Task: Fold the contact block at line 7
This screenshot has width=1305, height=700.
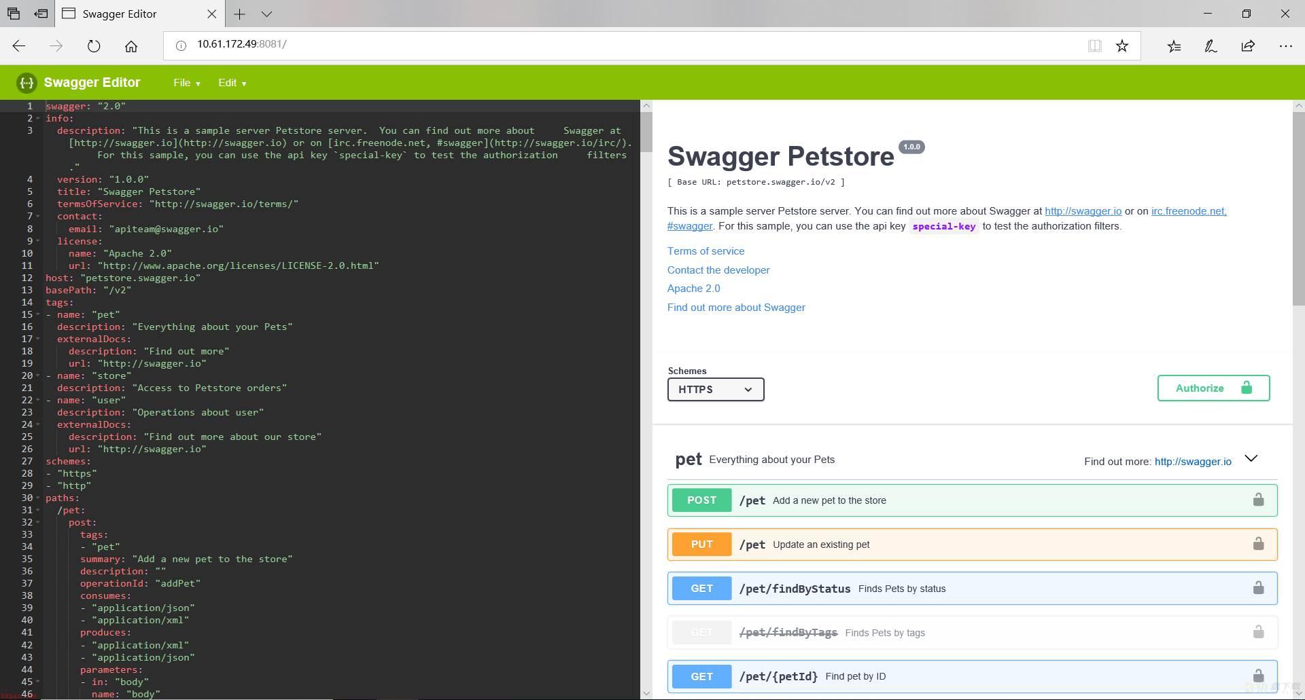Action: 38,217
